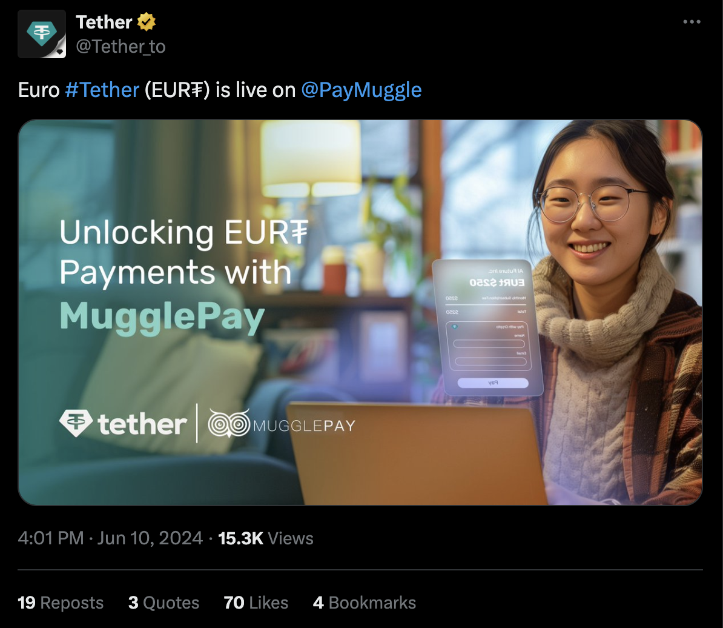View the 3 Quotes list

(163, 603)
